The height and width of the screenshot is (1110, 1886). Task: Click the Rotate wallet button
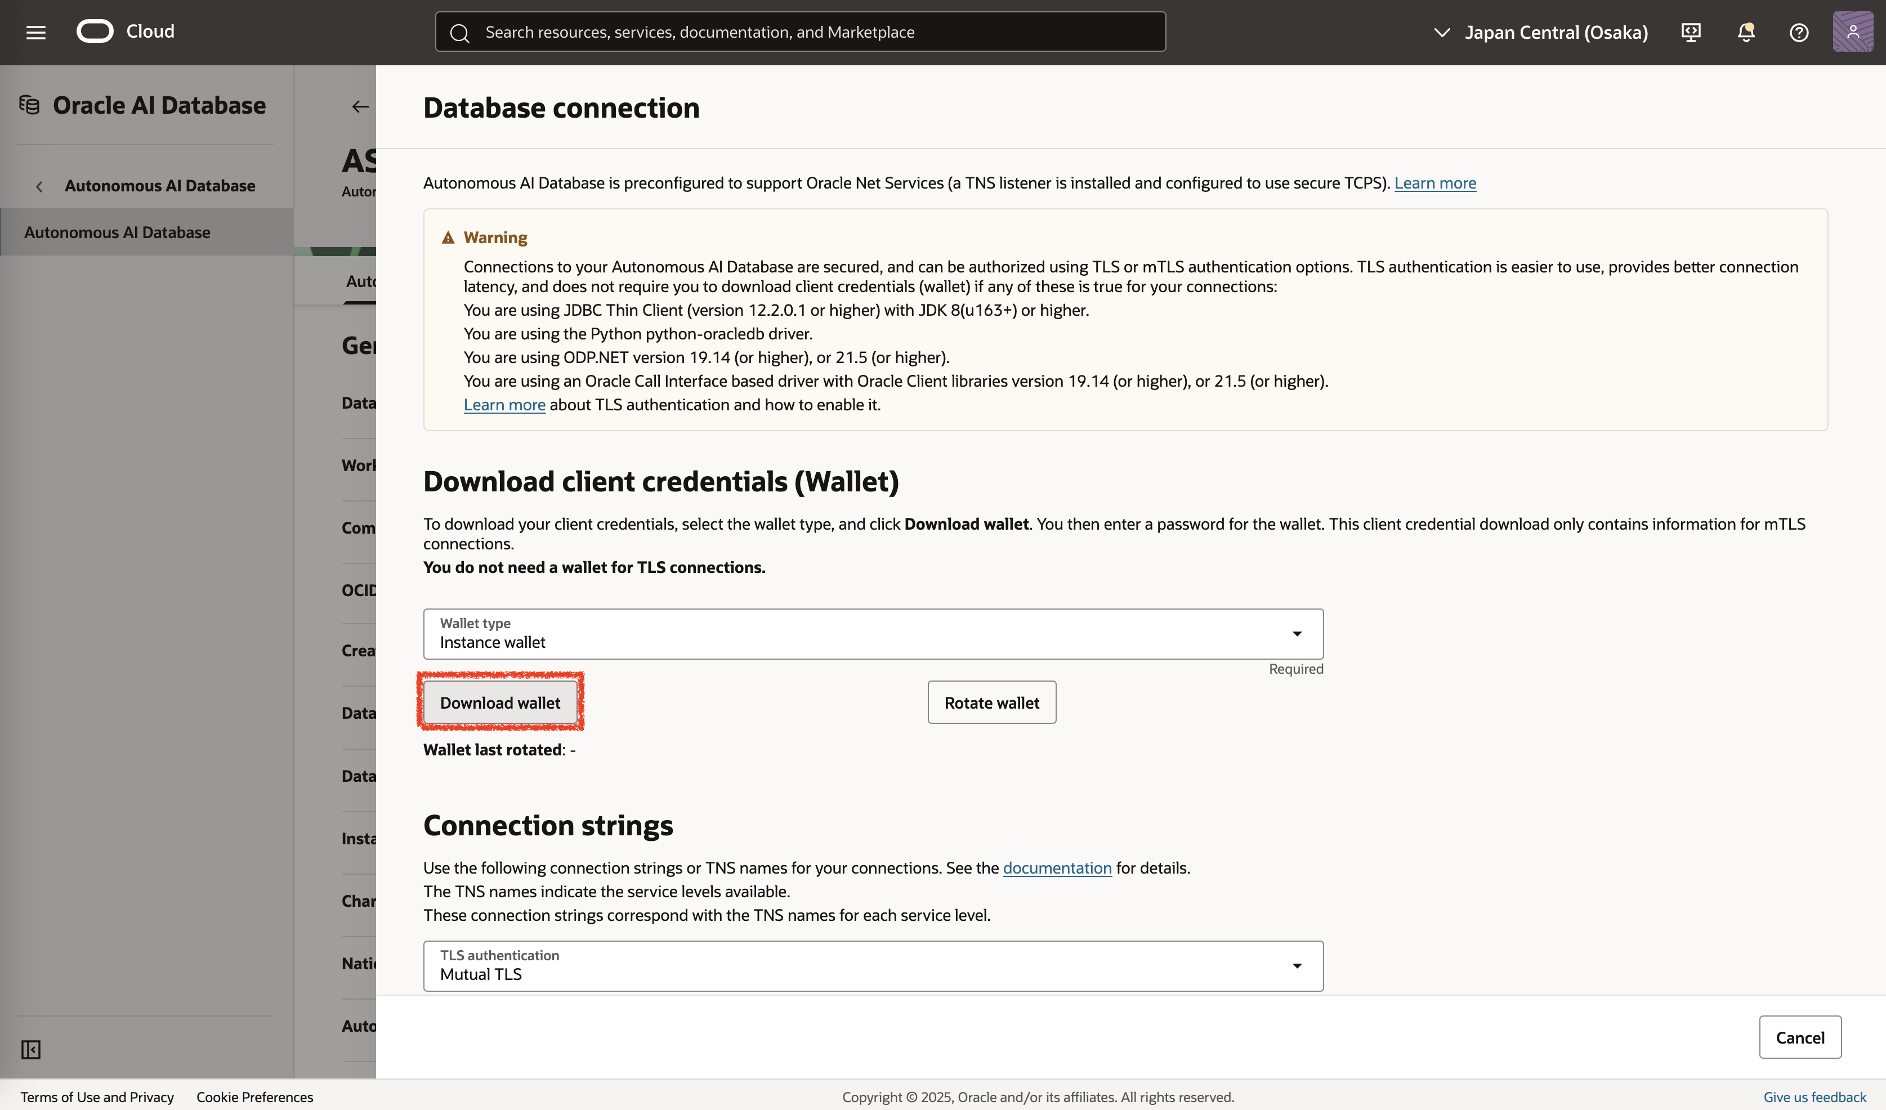991,702
